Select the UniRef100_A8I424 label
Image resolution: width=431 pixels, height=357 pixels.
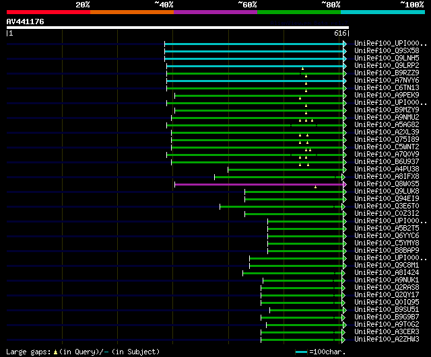[387, 273]
